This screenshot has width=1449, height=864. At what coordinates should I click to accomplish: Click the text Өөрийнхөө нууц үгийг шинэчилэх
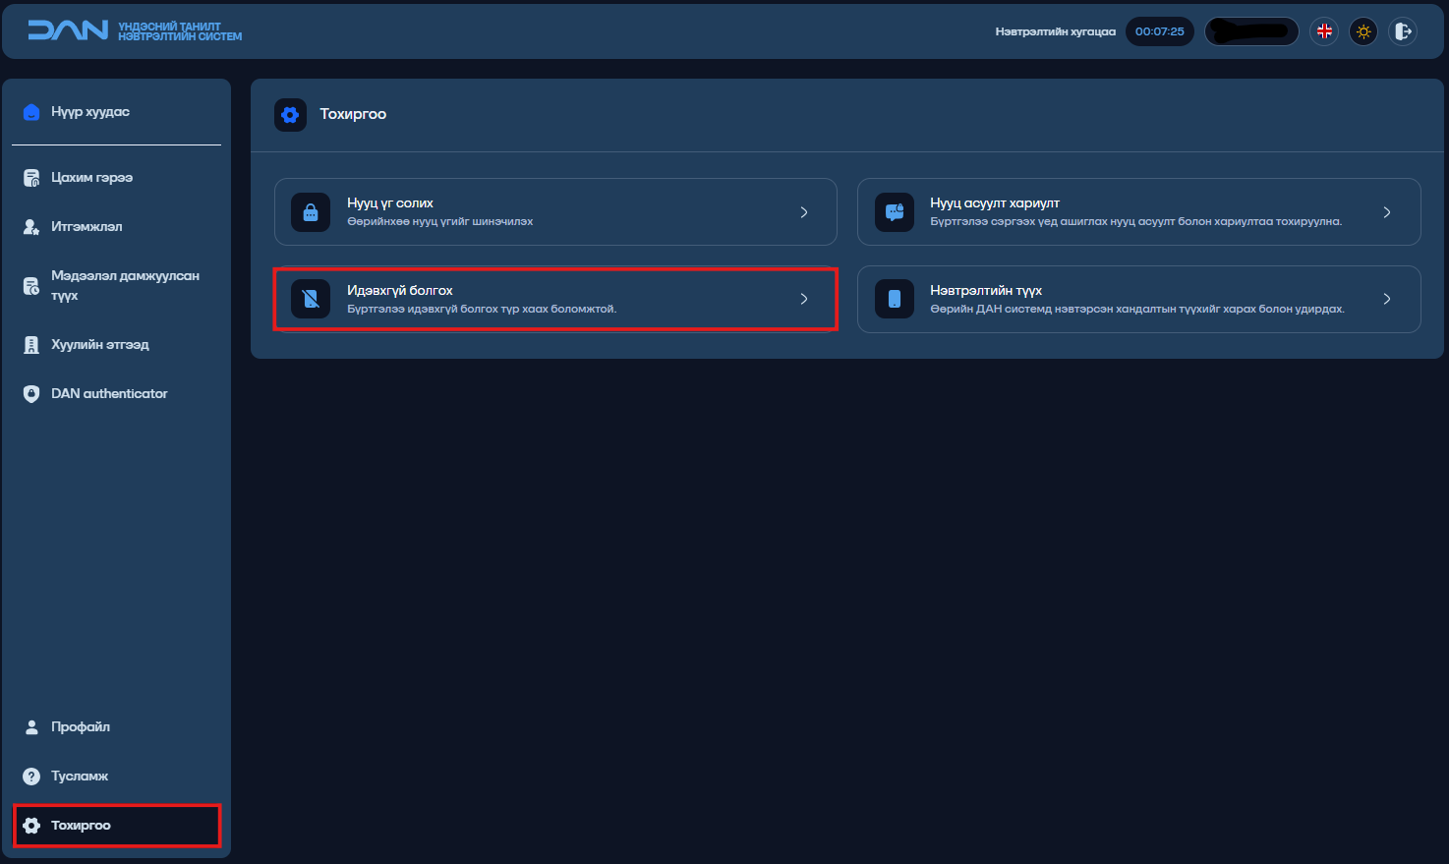pyautogui.click(x=440, y=222)
